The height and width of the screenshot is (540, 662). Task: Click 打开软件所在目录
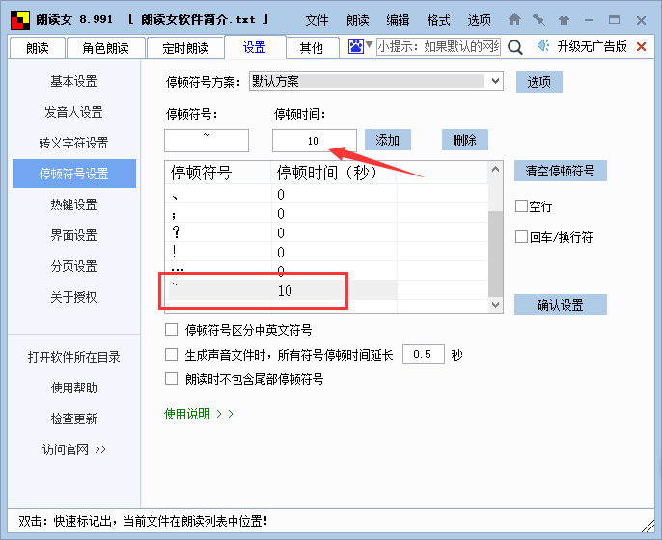click(x=74, y=357)
